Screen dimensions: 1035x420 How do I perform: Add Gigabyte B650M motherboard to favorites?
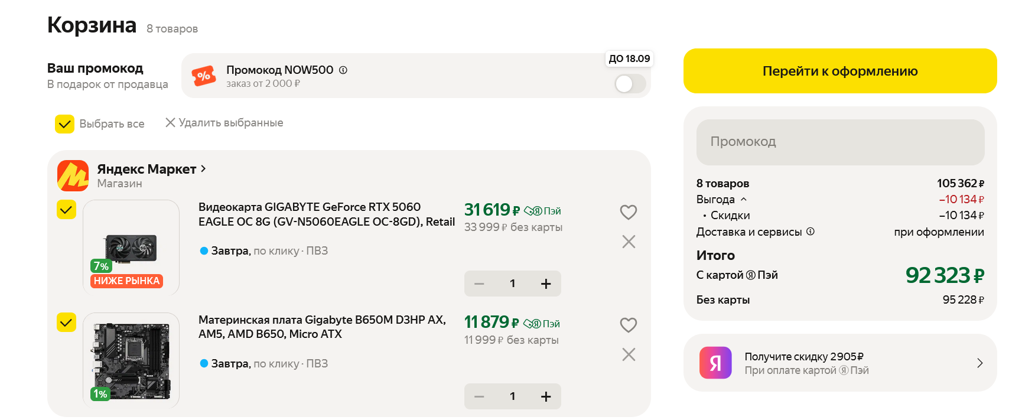click(628, 325)
